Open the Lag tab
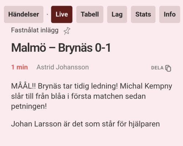The height and width of the screenshot is (146, 183). 117,14
